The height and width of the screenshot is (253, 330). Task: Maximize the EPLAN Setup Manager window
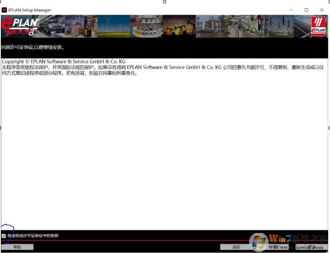(306, 10)
